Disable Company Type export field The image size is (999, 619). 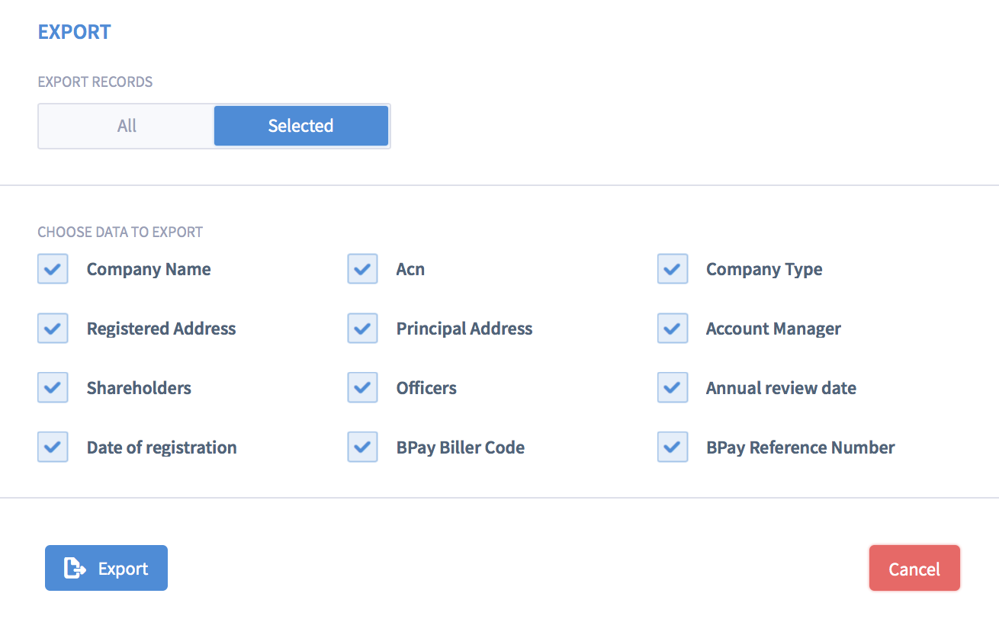click(672, 269)
